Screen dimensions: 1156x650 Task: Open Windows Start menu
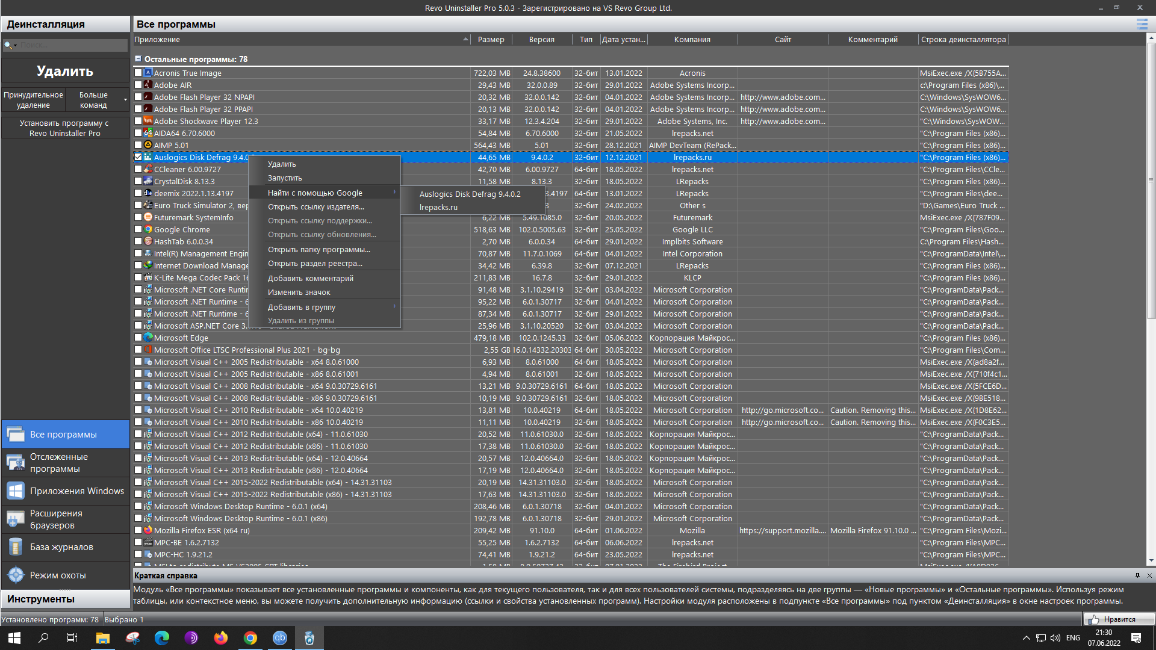[14, 638]
